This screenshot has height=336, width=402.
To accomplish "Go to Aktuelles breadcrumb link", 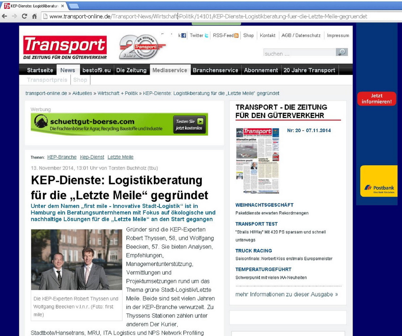I will (x=82, y=93).
